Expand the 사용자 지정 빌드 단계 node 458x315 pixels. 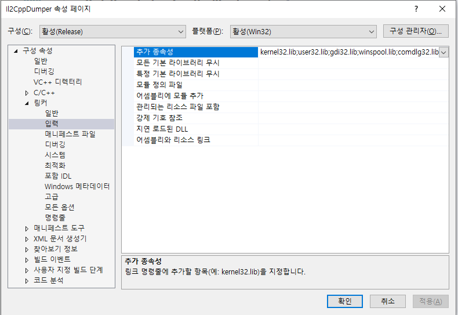[27, 270]
